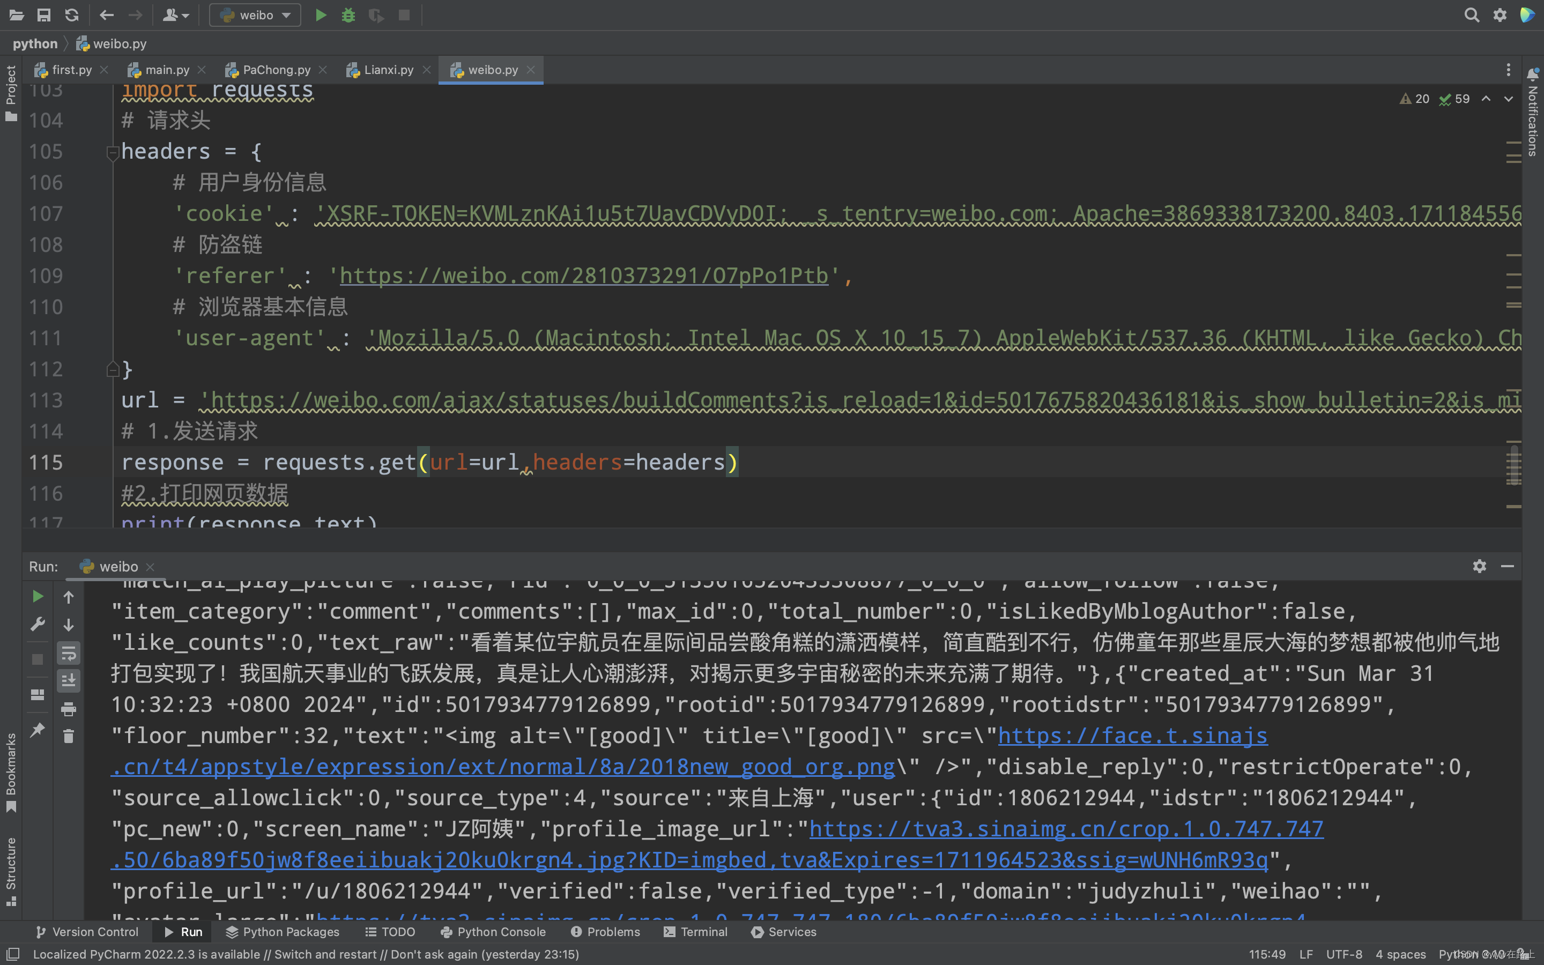Go to next highlighted error arrow
Viewport: 1544px width, 965px height.
pos(1508,99)
